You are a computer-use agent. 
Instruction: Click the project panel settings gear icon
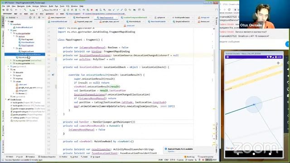39,18
